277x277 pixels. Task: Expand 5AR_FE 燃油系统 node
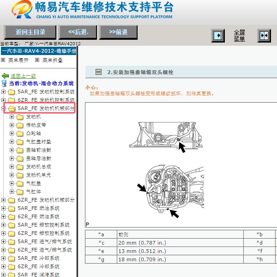(3, 208)
